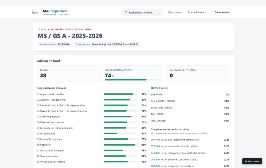
Task: Click the Saint-Benoît school logo
Action: tap(35, 12)
